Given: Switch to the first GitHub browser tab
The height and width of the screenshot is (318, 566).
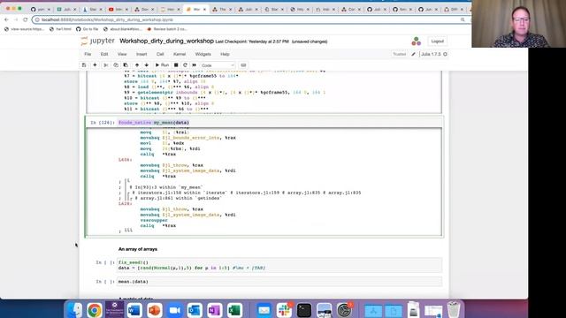Looking at the screenshot, I should coord(41,9).
